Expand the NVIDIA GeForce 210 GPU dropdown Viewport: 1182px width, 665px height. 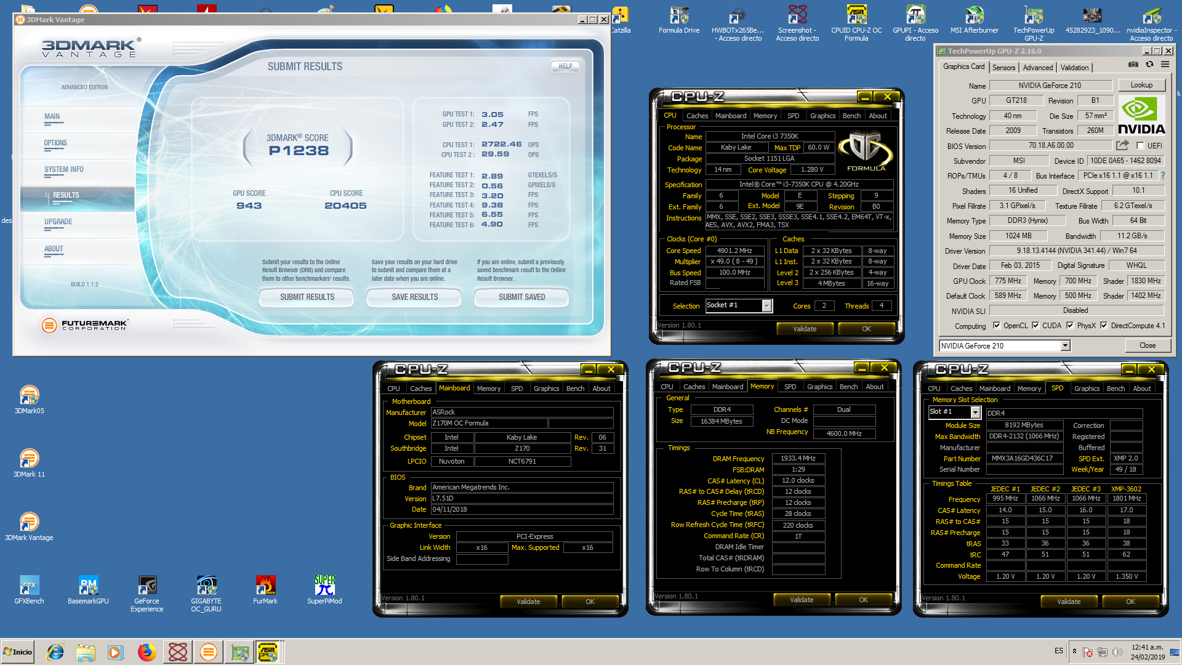click(1066, 346)
